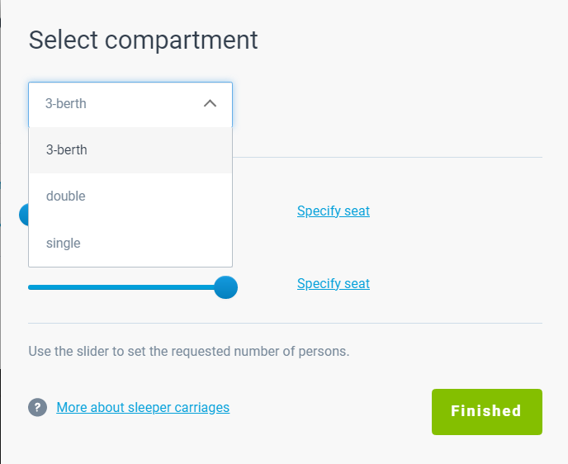568x464 pixels.
Task: Click the question mark help icon
Action: (38, 407)
